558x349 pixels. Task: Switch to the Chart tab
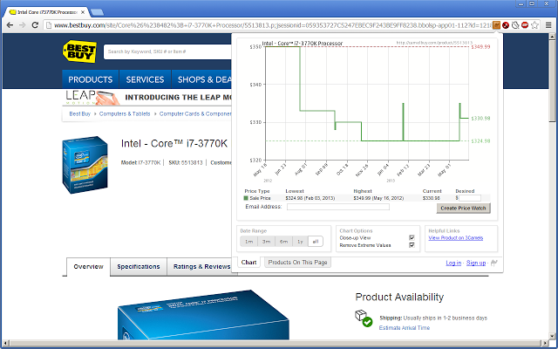coord(248,263)
